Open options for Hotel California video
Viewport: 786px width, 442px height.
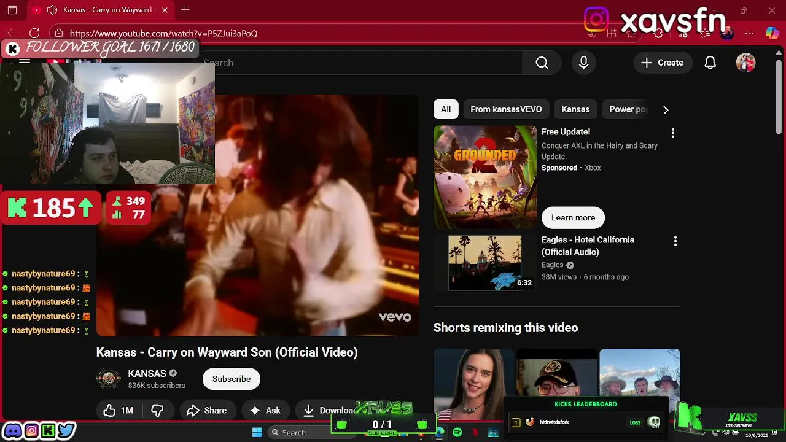[x=675, y=241]
